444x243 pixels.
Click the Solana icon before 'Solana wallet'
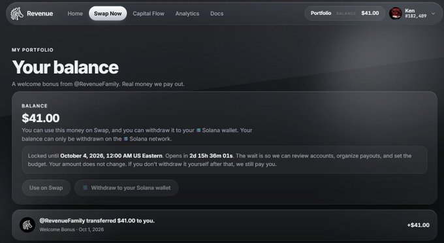198,130
